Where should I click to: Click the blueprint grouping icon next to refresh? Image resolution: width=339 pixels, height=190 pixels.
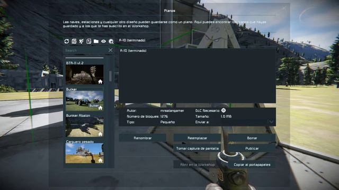point(74,41)
